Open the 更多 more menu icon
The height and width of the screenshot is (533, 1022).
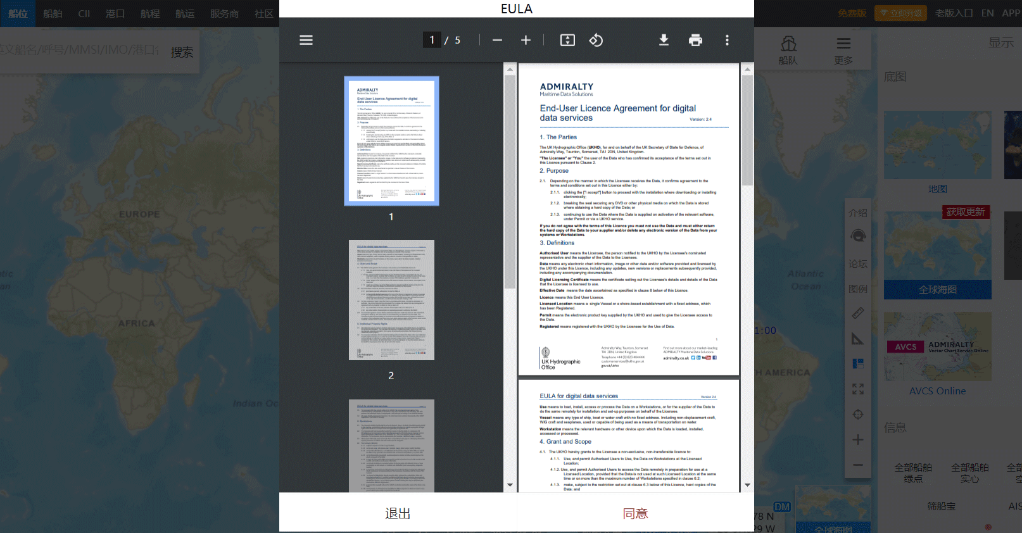(x=843, y=50)
